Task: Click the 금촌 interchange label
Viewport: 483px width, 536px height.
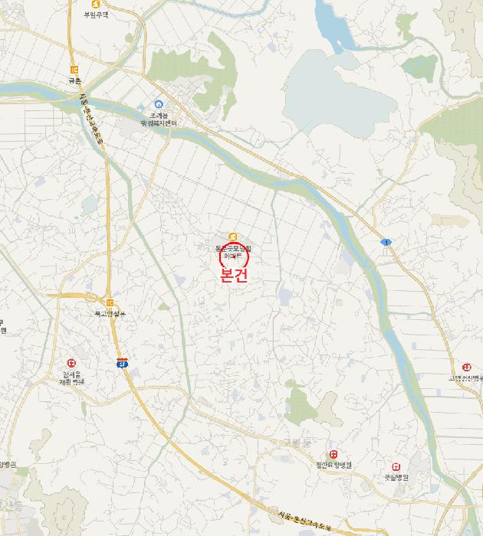Action: [x=74, y=81]
